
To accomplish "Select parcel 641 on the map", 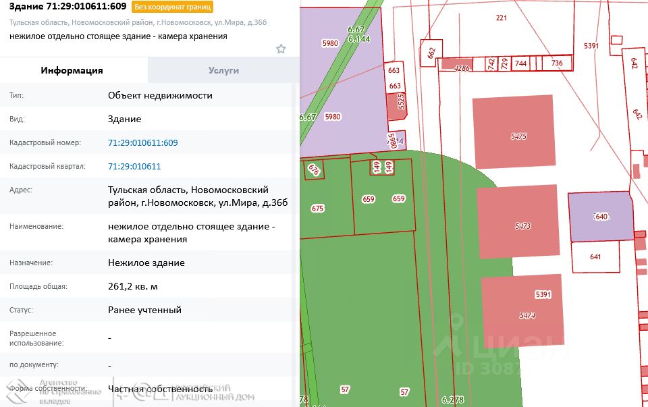I will [595, 257].
